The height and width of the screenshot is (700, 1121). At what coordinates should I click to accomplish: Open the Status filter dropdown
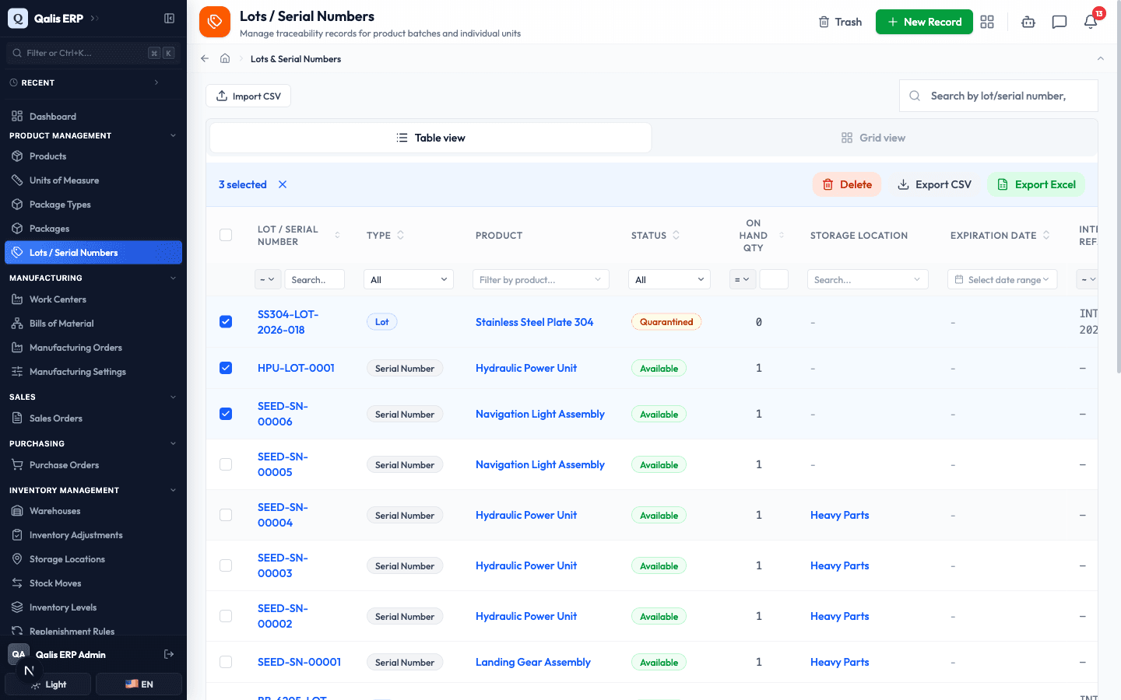tap(669, 279)
